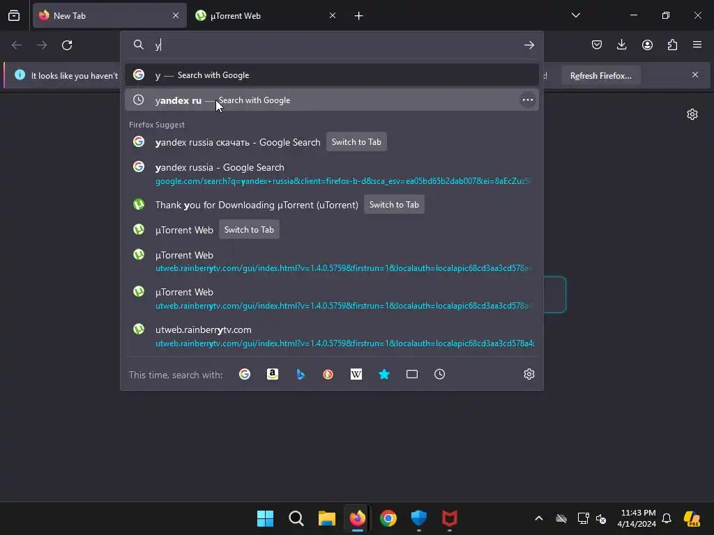714x535 pixels.
Task: Open utweb.rainberrytv.com suggestion
Action: [331, 336]
